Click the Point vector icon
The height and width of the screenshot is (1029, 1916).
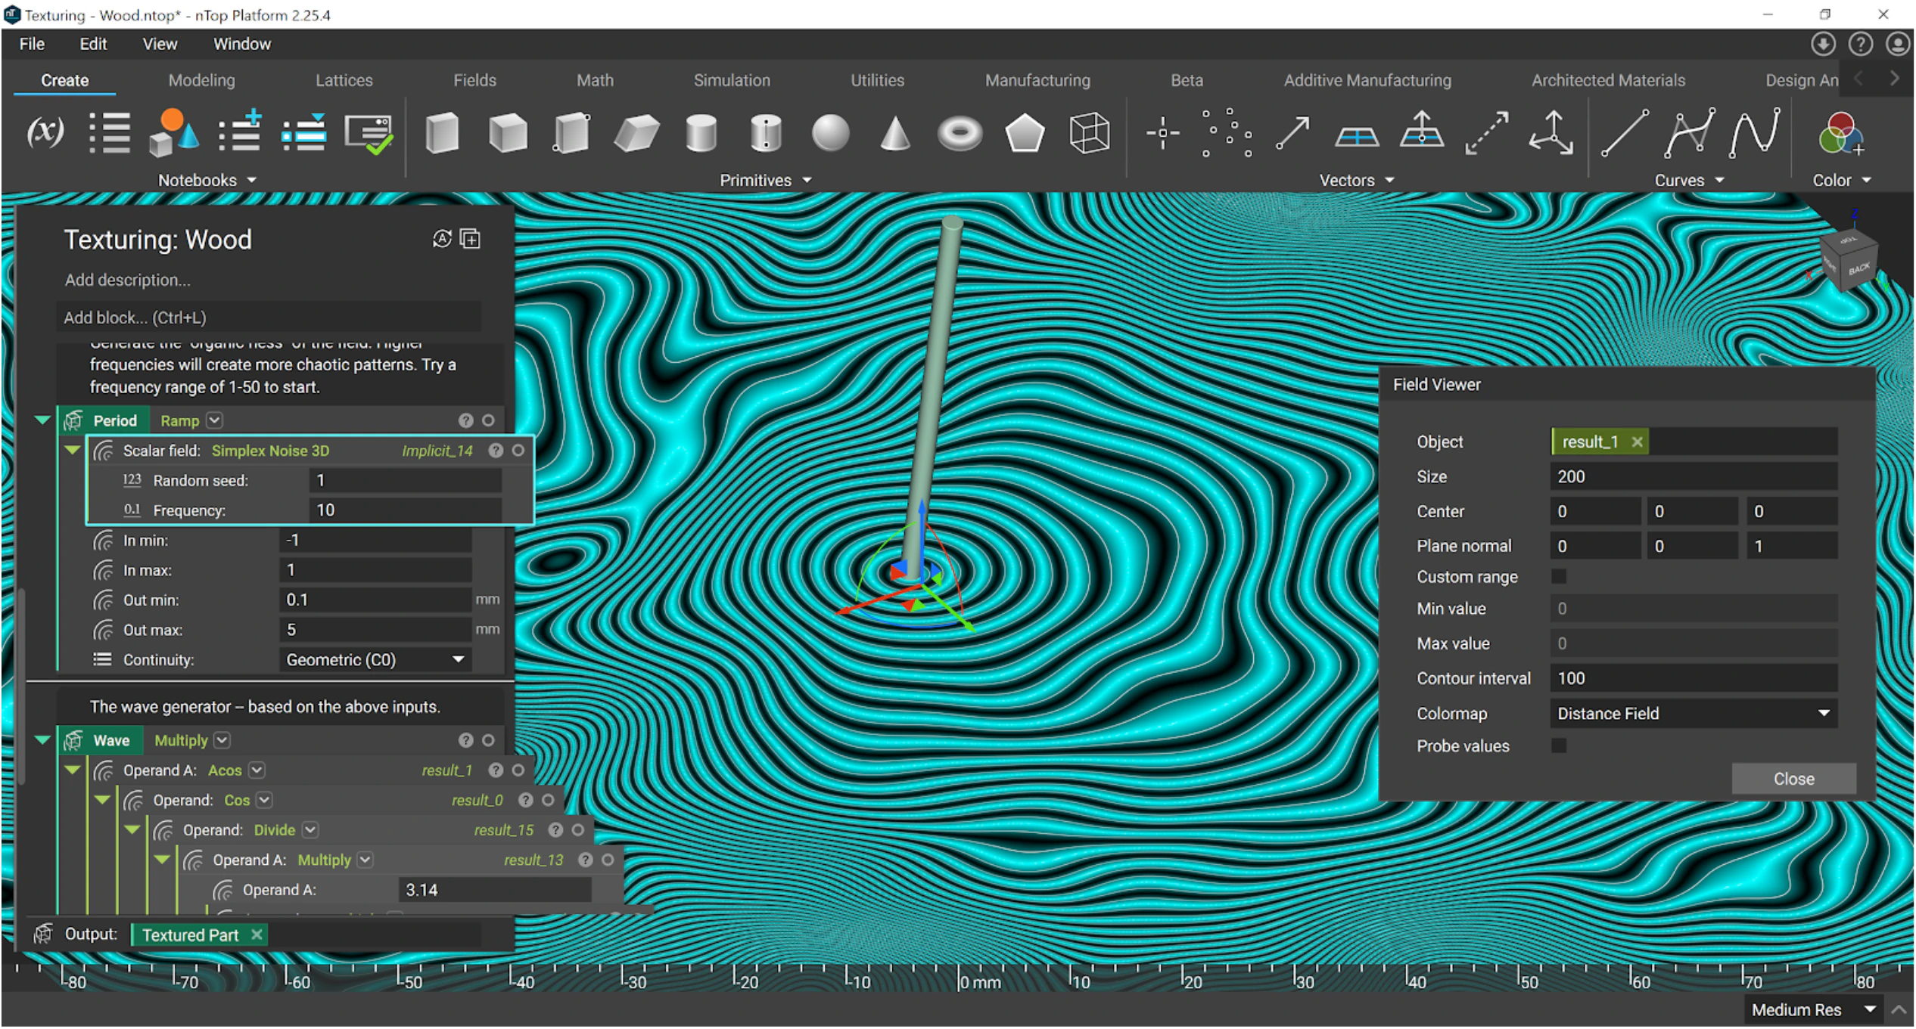1162,134
